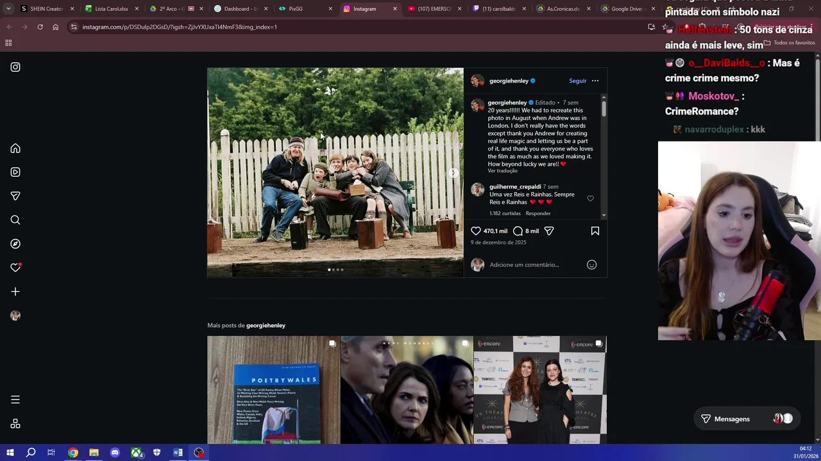Open Task View on taskbar
Image resolution: width=821 pixels, height=461 pixels.
pyautogui.click(x=51, y=453)
